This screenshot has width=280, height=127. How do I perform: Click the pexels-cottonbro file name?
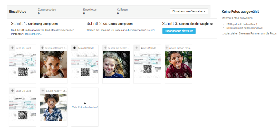point(56,48)
